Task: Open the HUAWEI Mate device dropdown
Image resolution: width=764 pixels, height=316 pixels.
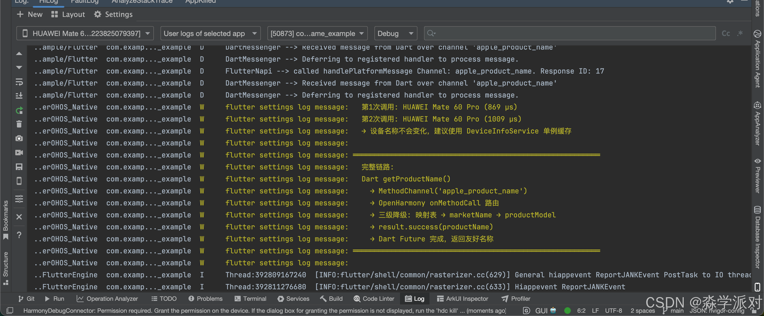Action: pos(85,34)
